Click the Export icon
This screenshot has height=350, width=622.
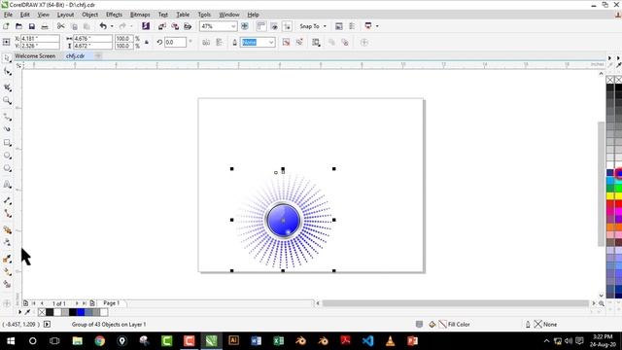pos(175,26)
